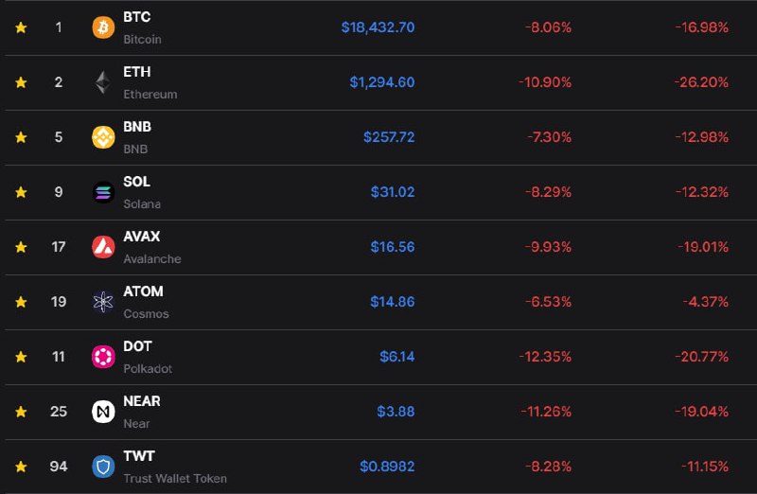Click the Polkadot name label
The image size is (757, 494).
[148, 368]
